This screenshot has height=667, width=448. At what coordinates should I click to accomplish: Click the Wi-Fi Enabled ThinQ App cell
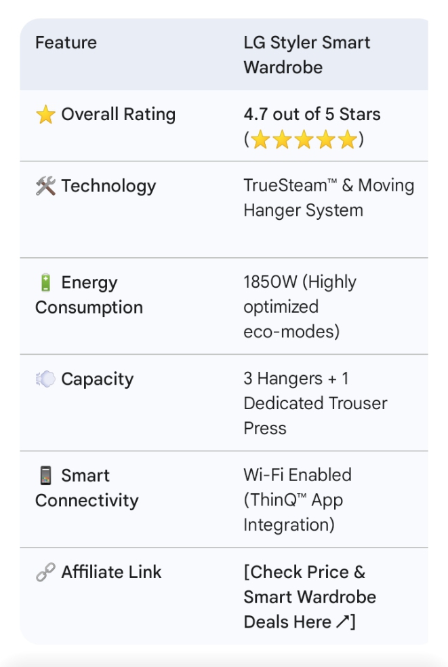click(x=298, y=500)
